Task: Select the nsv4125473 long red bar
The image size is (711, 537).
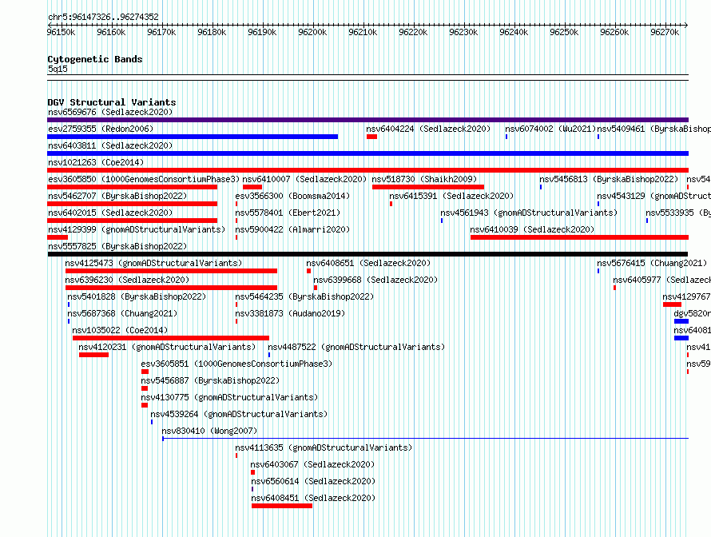Action: tap(172, 271)
